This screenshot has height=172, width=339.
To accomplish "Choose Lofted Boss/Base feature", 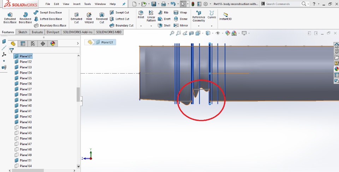I will click(x=48, y=19).
